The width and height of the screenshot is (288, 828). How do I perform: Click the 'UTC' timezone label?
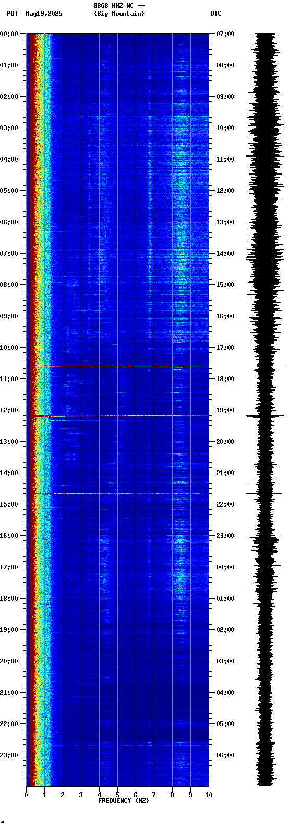click(216, 14)
